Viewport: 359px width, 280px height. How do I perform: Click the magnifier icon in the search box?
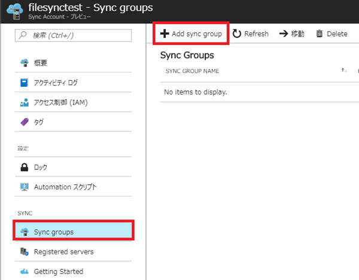pos(23,35)
